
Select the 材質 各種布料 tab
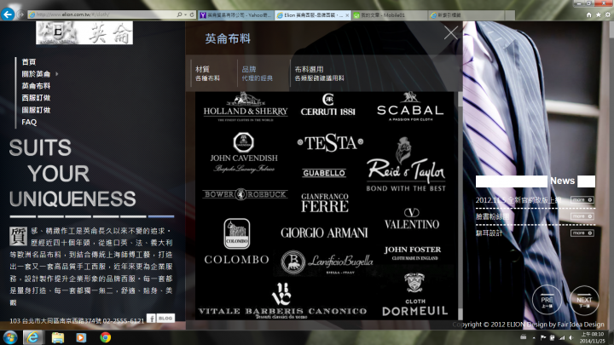(x=208, y=73)
